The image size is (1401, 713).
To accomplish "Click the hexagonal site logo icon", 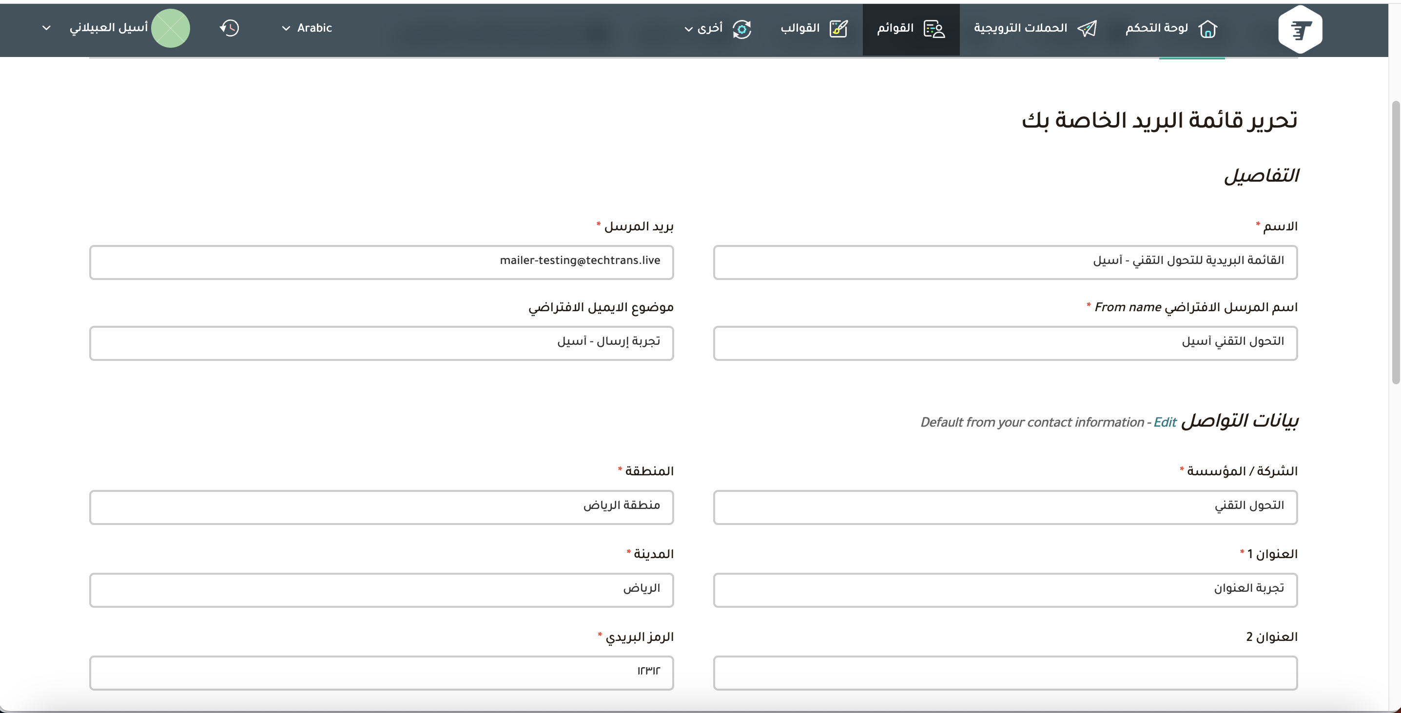I will (1299, 29).
